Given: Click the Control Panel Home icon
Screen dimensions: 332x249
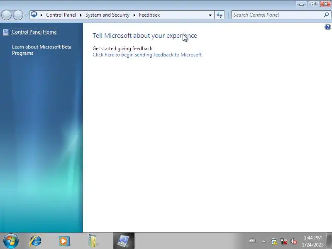Looking at the screenshot, I should pyautogui.click(x=6, y=32).
